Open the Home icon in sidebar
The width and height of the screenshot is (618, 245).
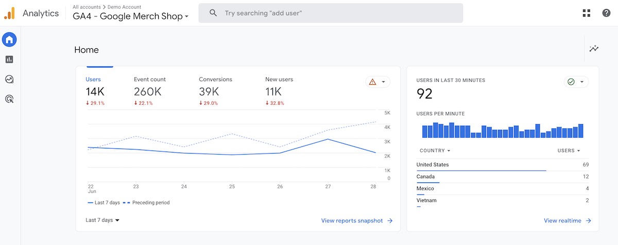pos(9,39)
